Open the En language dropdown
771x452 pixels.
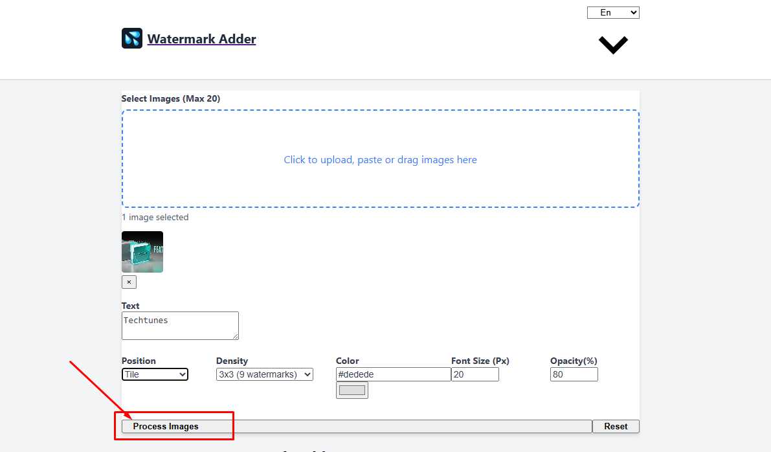(613, 13)
